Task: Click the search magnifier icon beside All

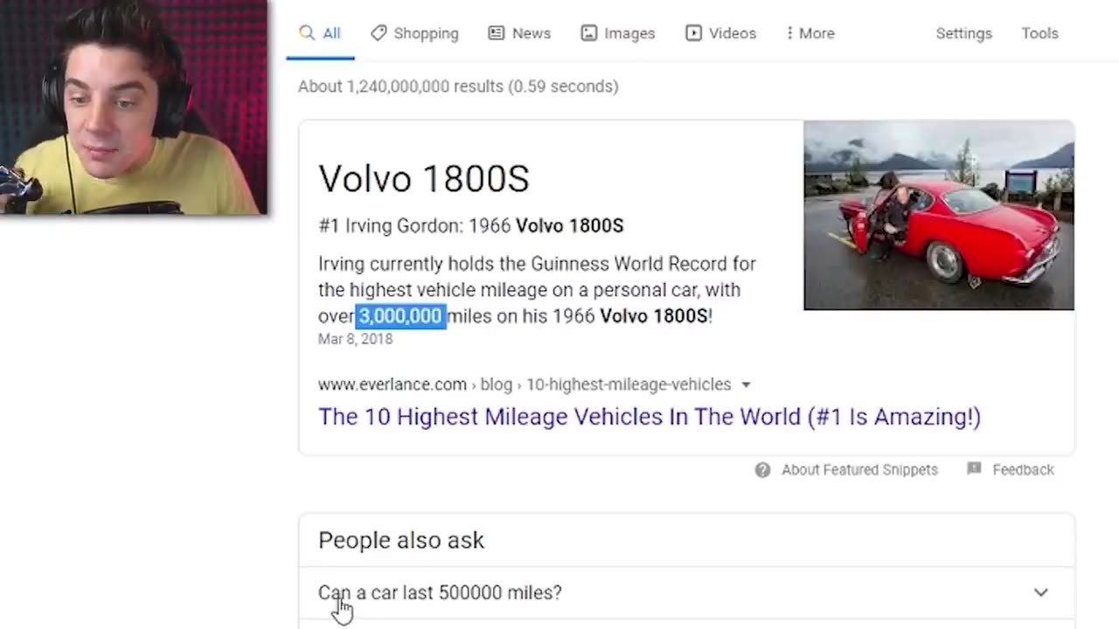Action: 306,33
